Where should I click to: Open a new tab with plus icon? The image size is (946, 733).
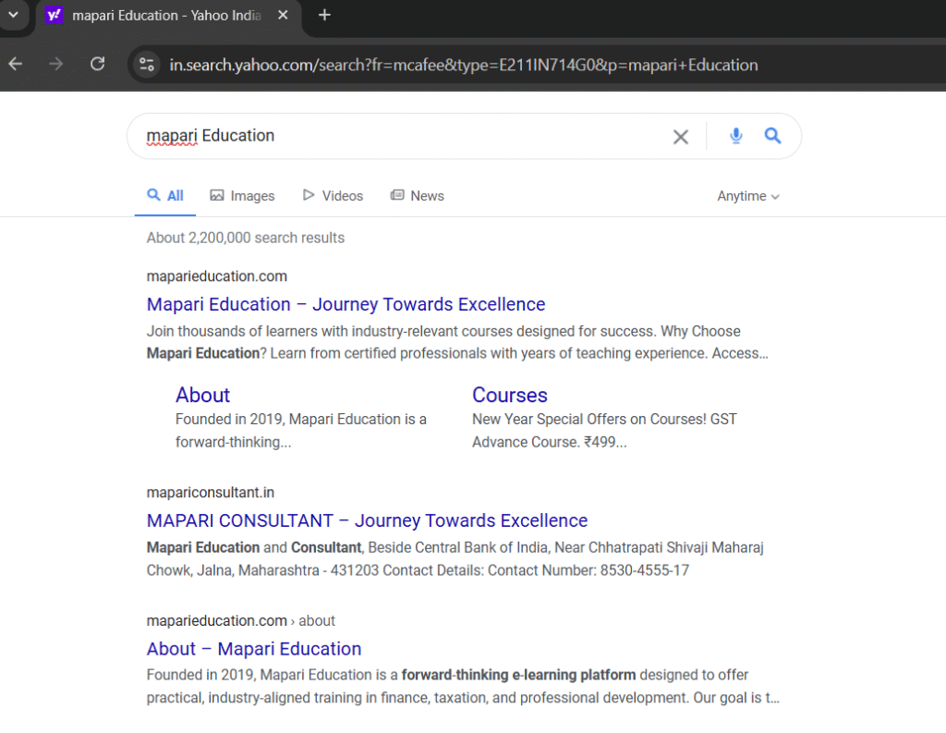tap(324, 16)
